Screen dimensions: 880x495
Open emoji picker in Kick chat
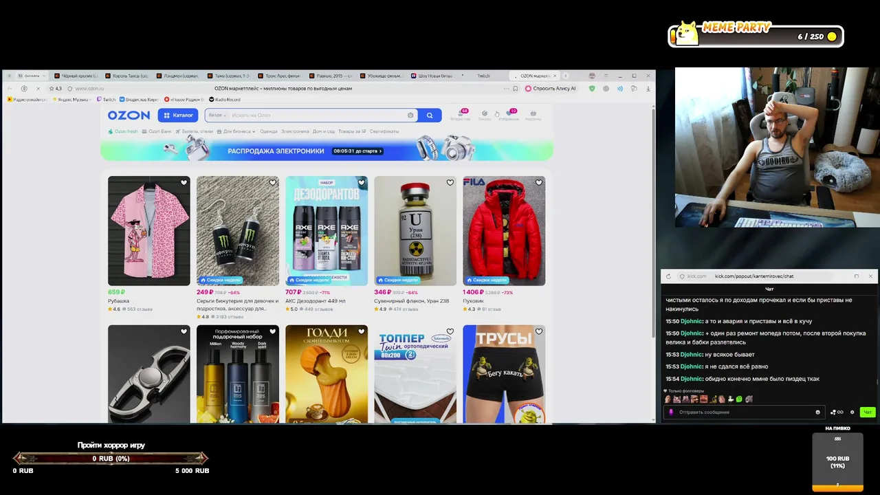coord(817,412)
